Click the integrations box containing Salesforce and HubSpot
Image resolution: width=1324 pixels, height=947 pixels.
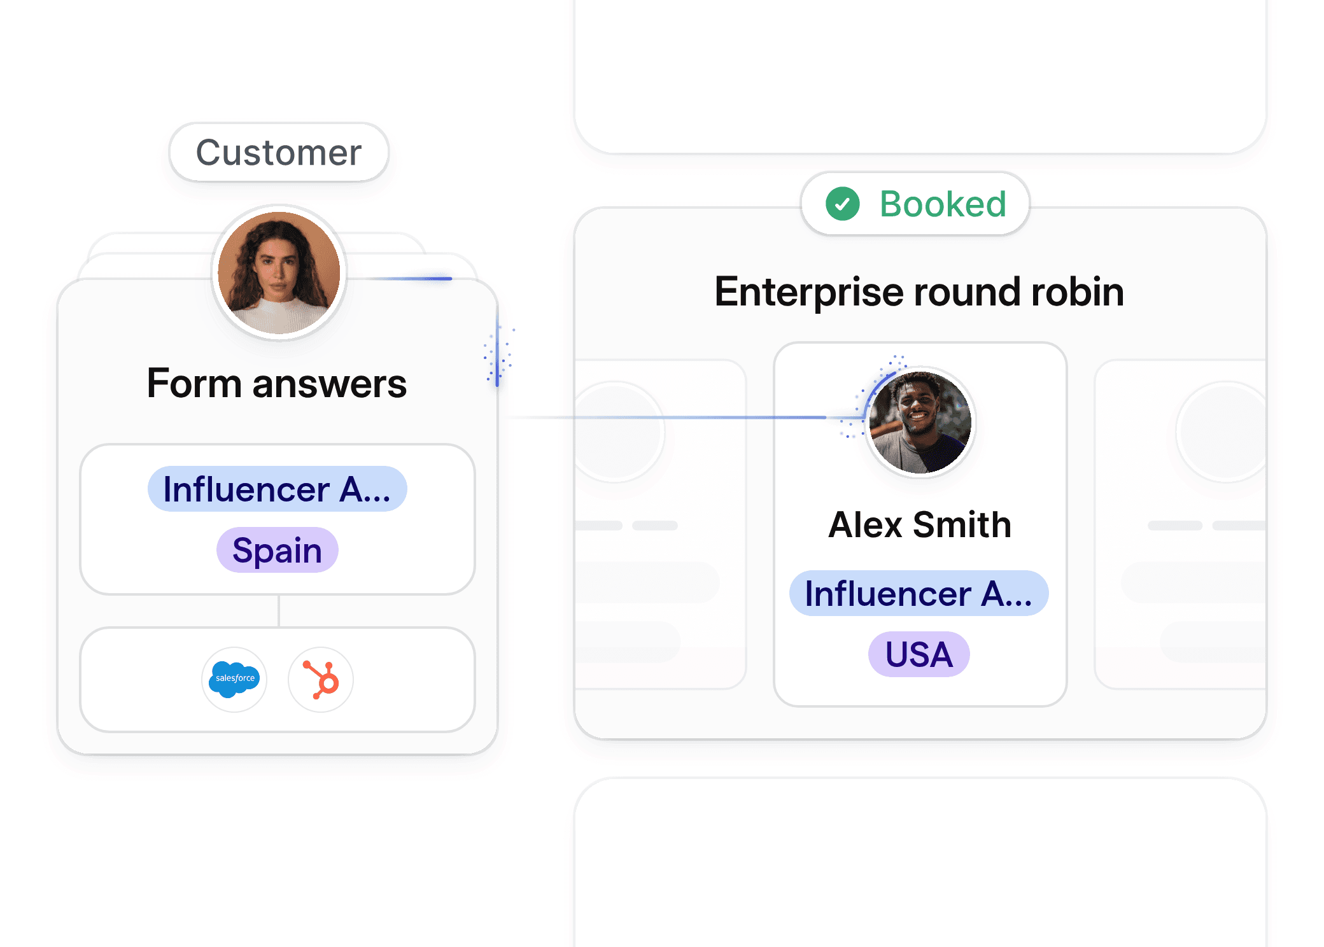(x=278, y=680)
